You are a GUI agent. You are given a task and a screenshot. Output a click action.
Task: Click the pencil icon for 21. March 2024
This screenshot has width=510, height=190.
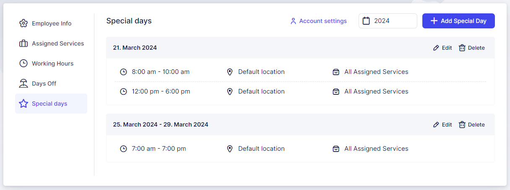coord(436,48)
